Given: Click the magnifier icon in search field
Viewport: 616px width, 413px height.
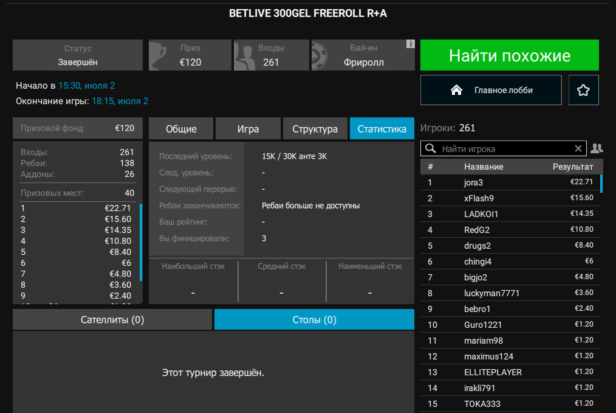Looking at the screenshot, I should (431, 148).
